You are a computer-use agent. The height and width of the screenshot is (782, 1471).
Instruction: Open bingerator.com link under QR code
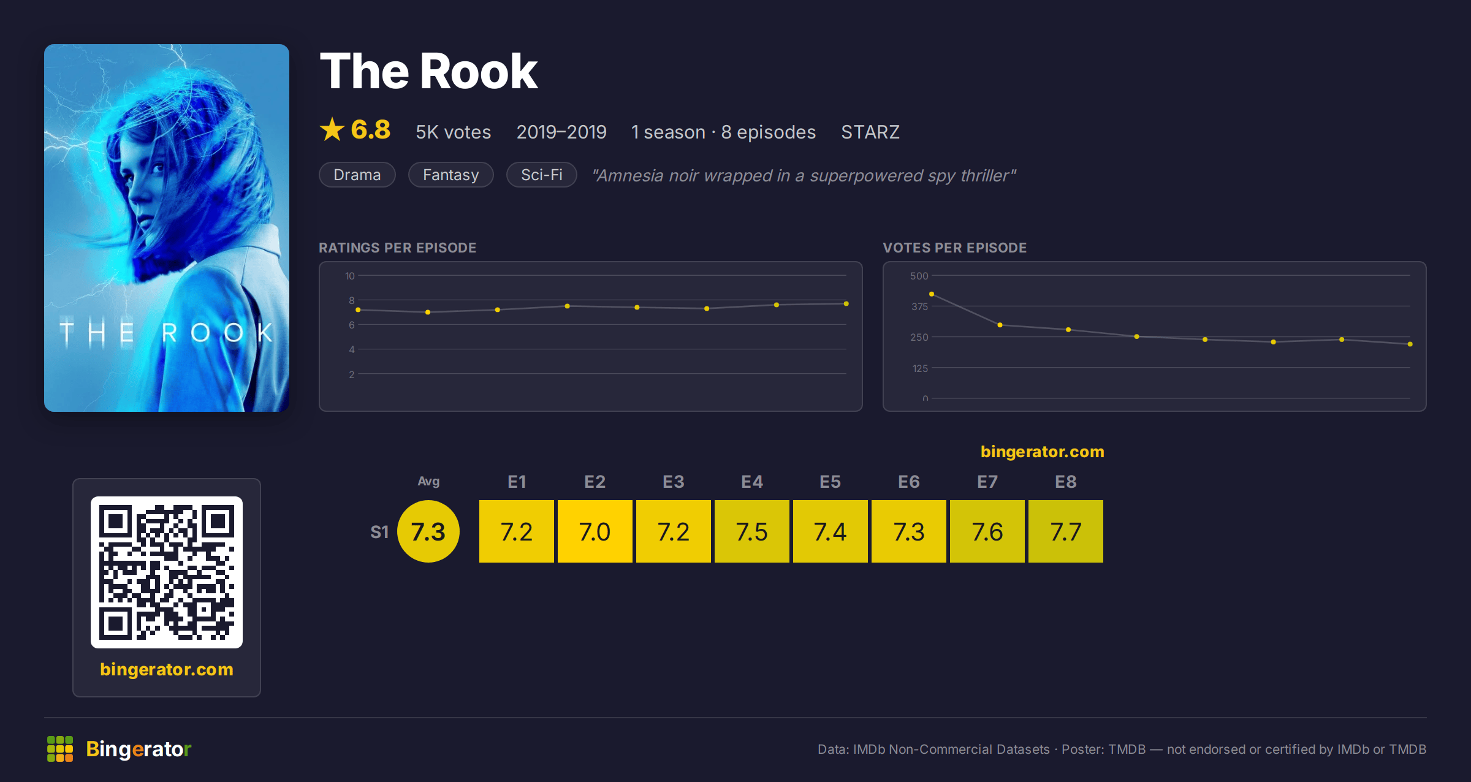pyautogui.click(x=167, y=669)
